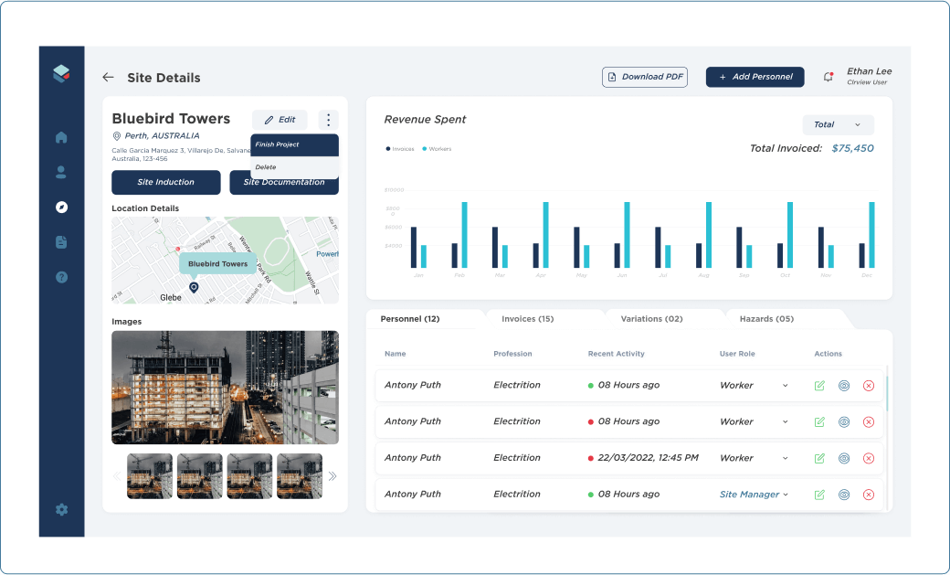This screenshot has width=950, height=575.
Task: Click the notification bell icon
Action: click(829, 77)
